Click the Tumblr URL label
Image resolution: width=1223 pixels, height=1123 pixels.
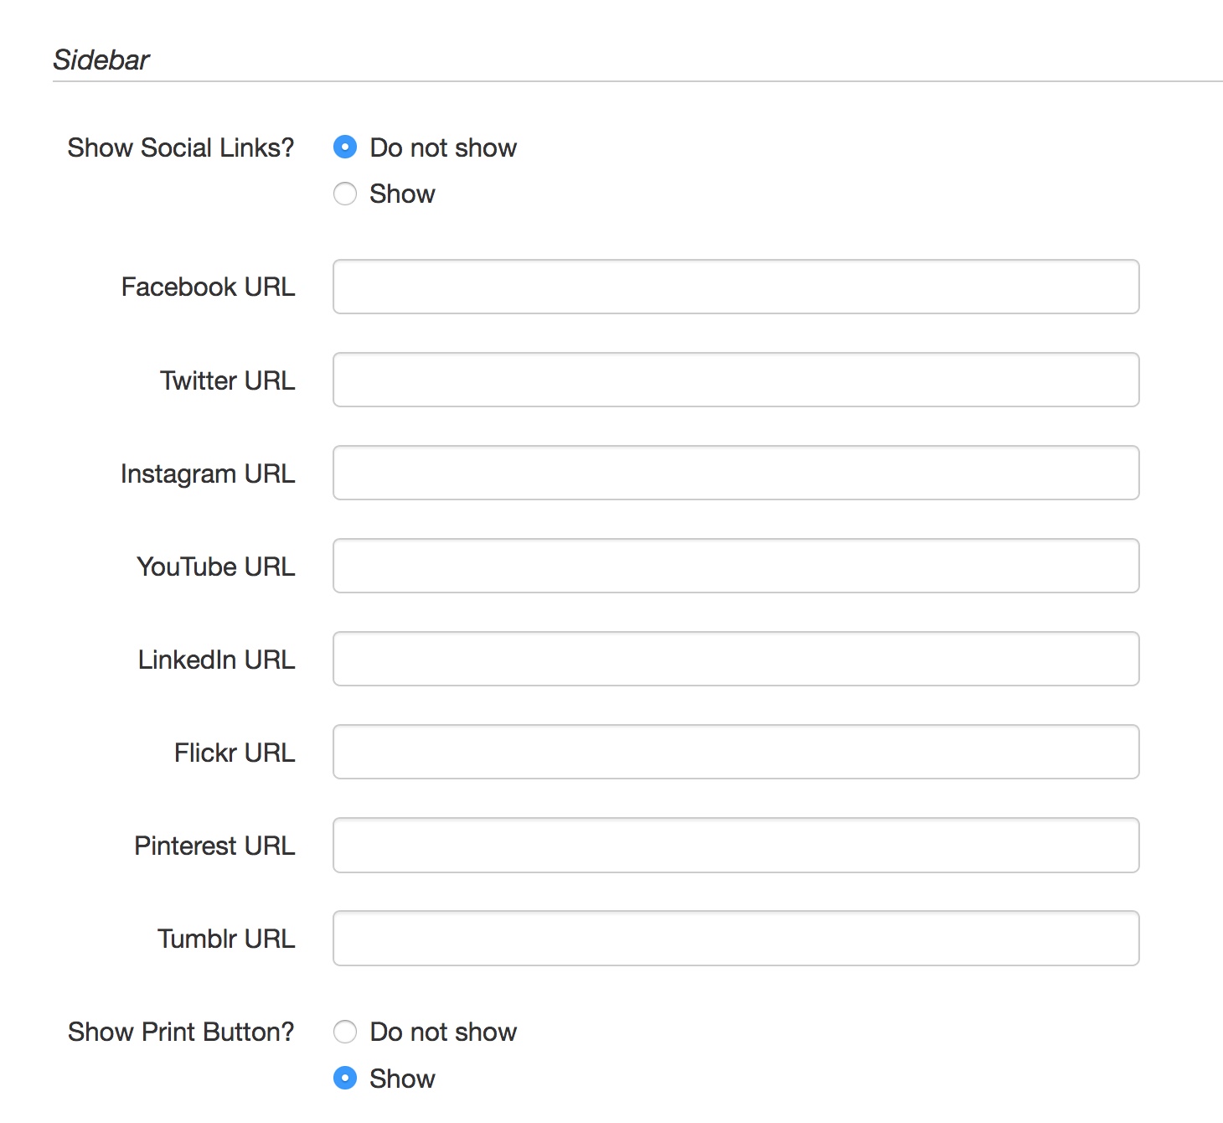[224, 938]
